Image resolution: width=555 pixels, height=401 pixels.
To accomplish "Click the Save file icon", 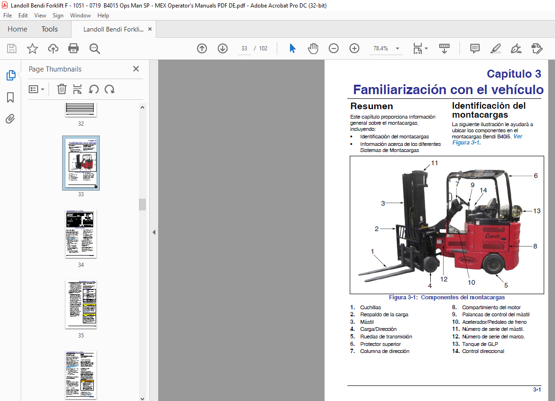I will point(12,48).
